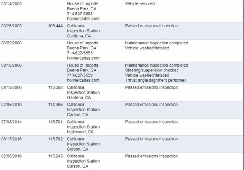Select the 109,444 mileage reading
Screen dimensions: 244x170
click(55, 26)
